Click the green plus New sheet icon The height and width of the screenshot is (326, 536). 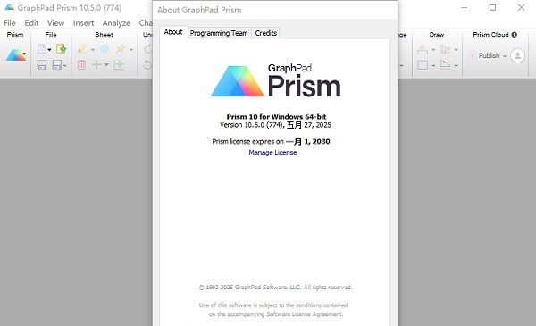tap(96, 64)
